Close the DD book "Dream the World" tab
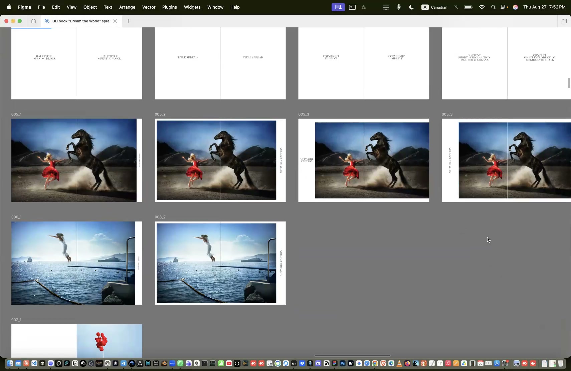The width and height of the screenshot is (571, 371). point(115,21)
